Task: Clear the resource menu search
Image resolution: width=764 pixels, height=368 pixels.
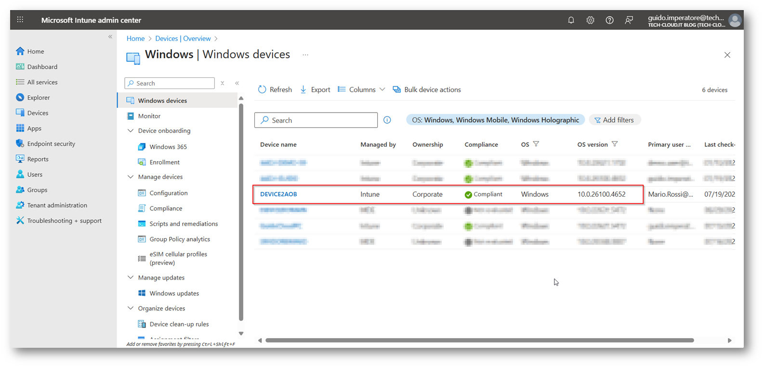Action: tap(223, 83)
